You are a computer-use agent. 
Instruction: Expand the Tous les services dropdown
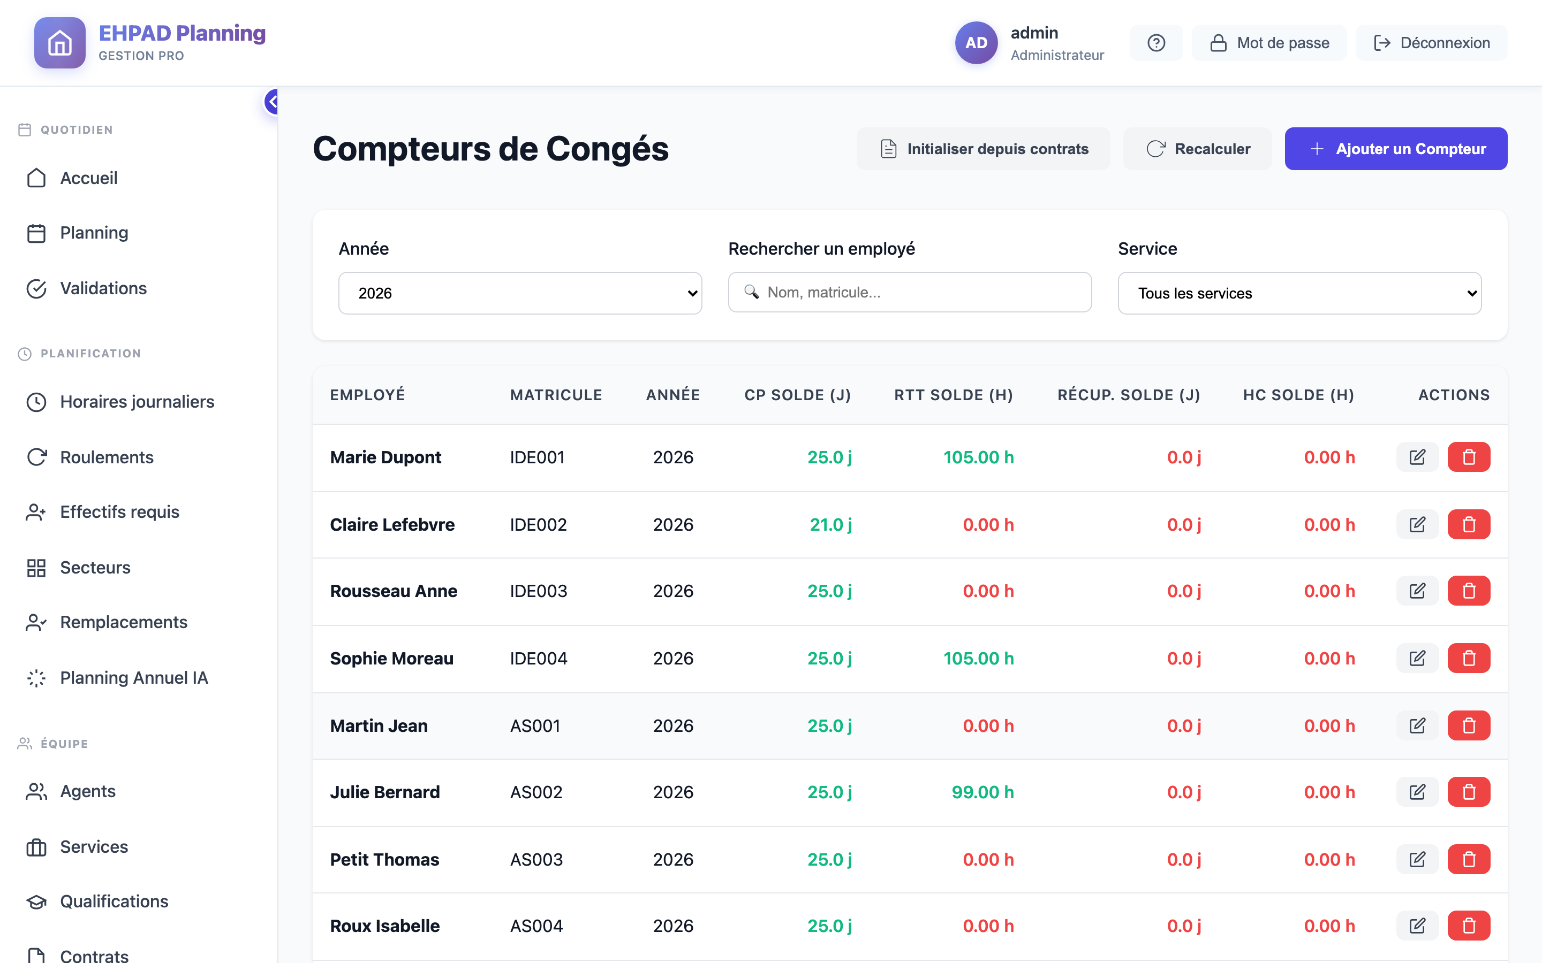[x=1299, y=293]
